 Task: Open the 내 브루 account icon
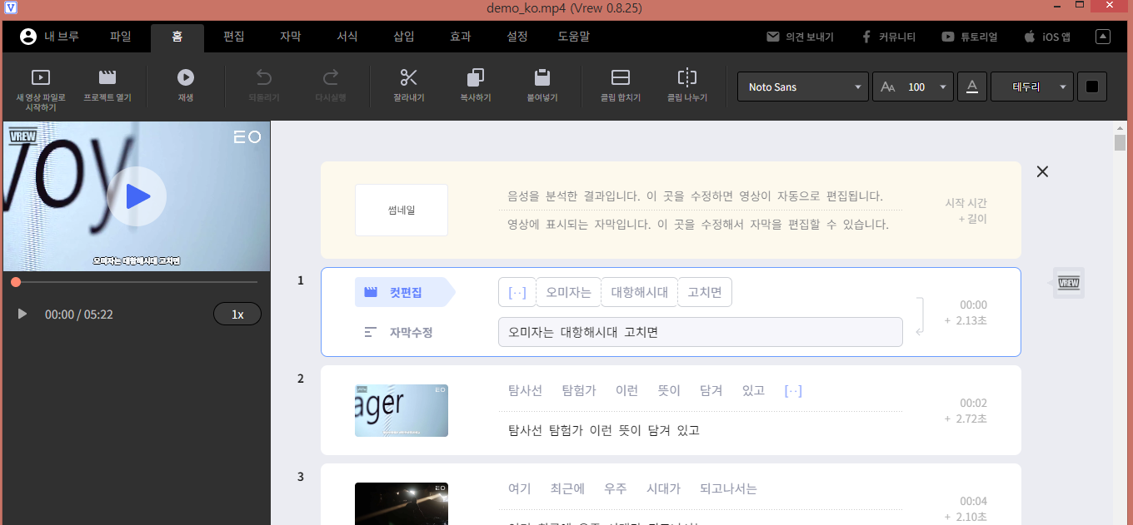(28, 37)
